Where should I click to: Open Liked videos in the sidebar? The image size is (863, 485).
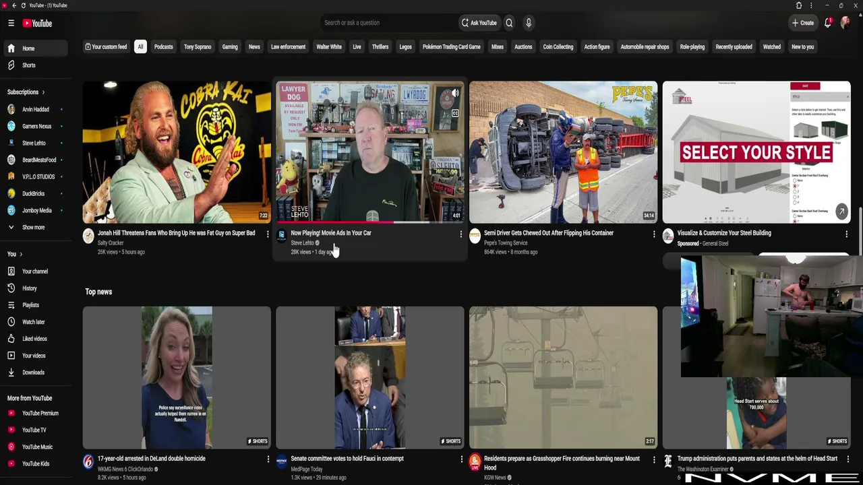34,339
